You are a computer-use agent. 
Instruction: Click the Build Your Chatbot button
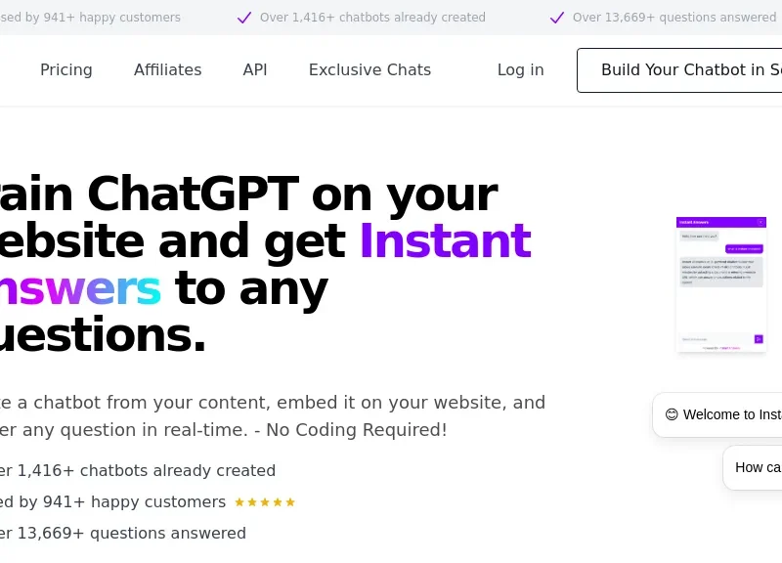pos(679,70)
